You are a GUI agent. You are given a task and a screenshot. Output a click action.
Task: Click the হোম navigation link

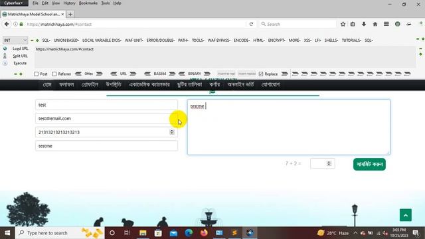(x=47, y=84)
